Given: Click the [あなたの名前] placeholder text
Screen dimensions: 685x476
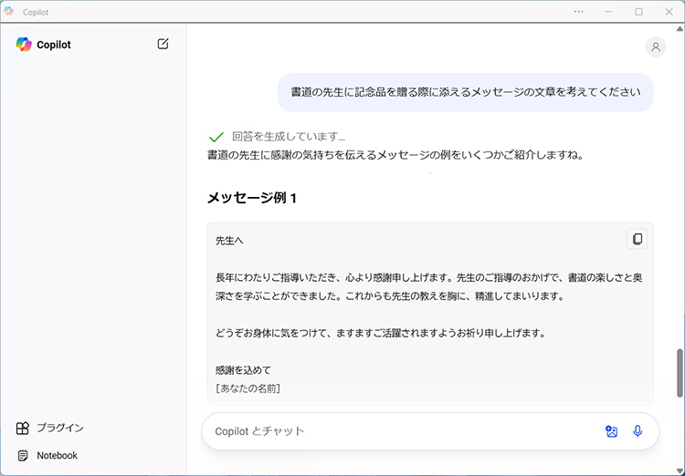Looking at the screenshot, I should [248, 388].
